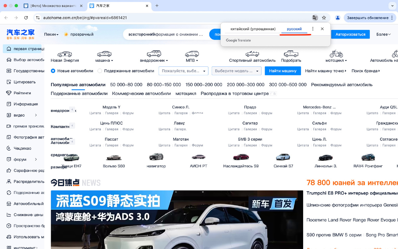The image size is (398, 249).
Task: Open the Более dropdown in header
Action: (x=383, y=34)
